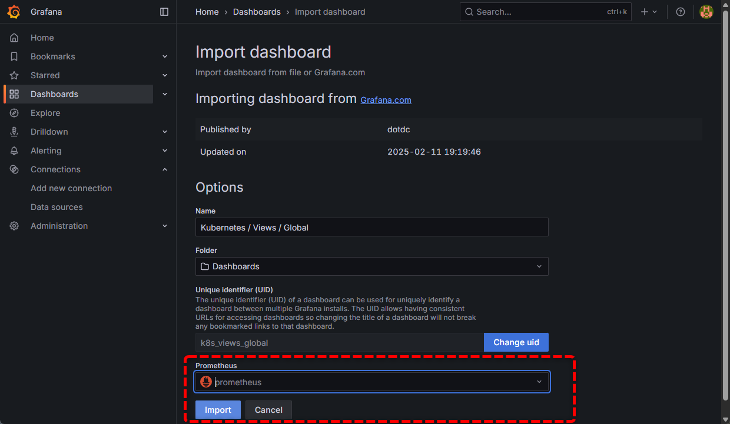Open Add new connection menu item
Image resolution: width=730 pixels, height=424 pixels.
point(71,188)
